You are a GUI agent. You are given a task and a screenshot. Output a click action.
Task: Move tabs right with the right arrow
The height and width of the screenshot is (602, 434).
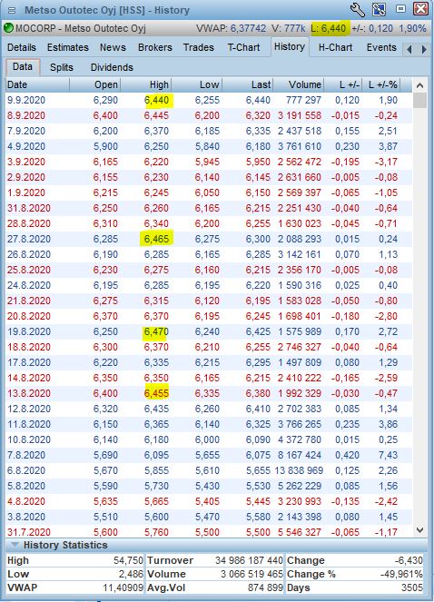(424, 49)
